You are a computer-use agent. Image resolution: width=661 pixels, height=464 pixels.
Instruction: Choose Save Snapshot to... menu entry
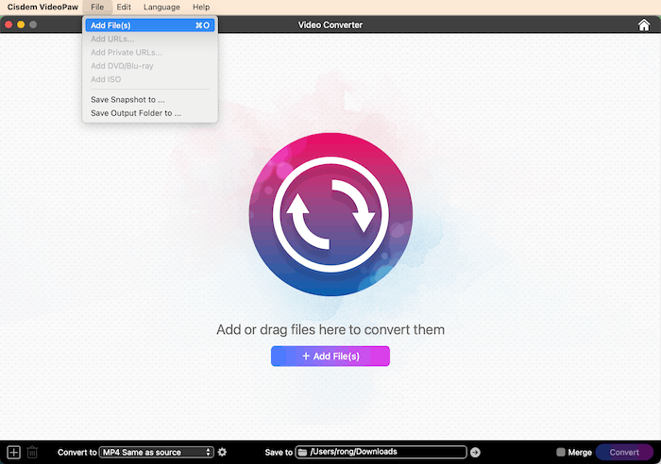127,99
